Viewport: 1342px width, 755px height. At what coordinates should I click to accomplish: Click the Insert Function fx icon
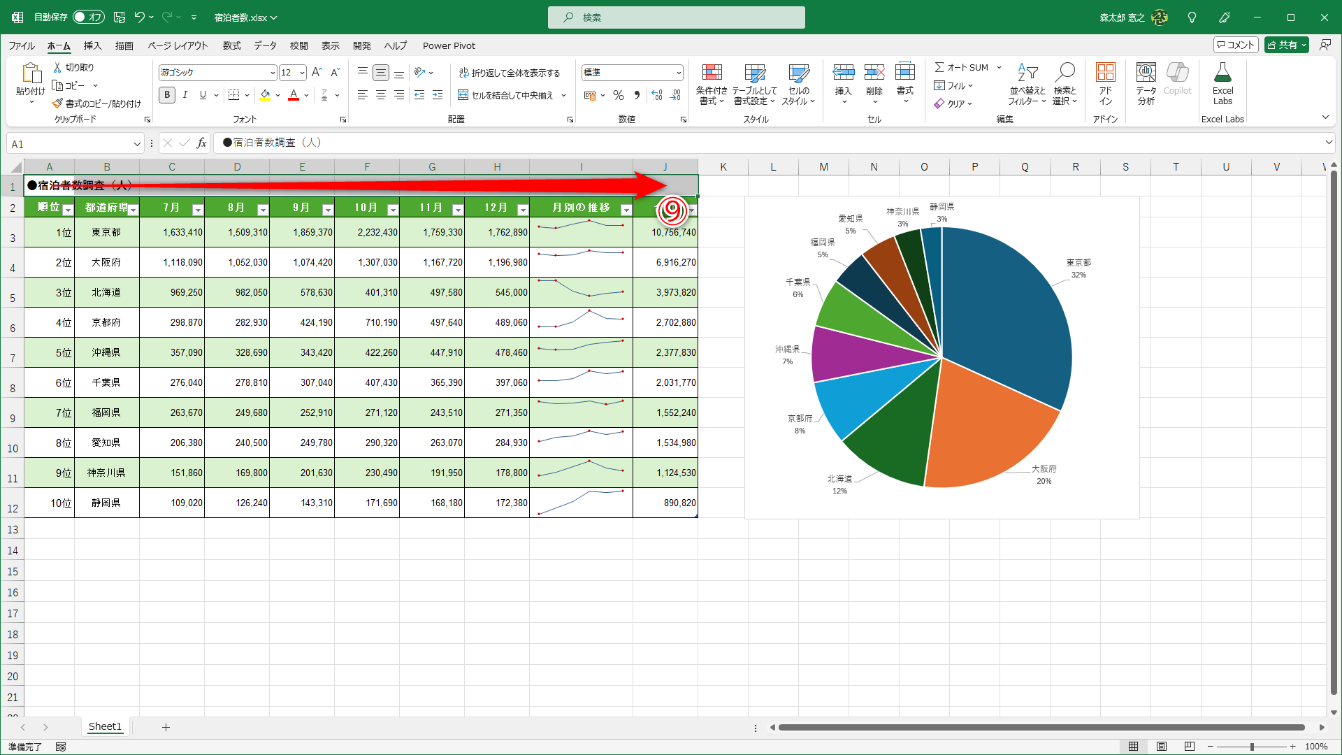tap(201, 143)
